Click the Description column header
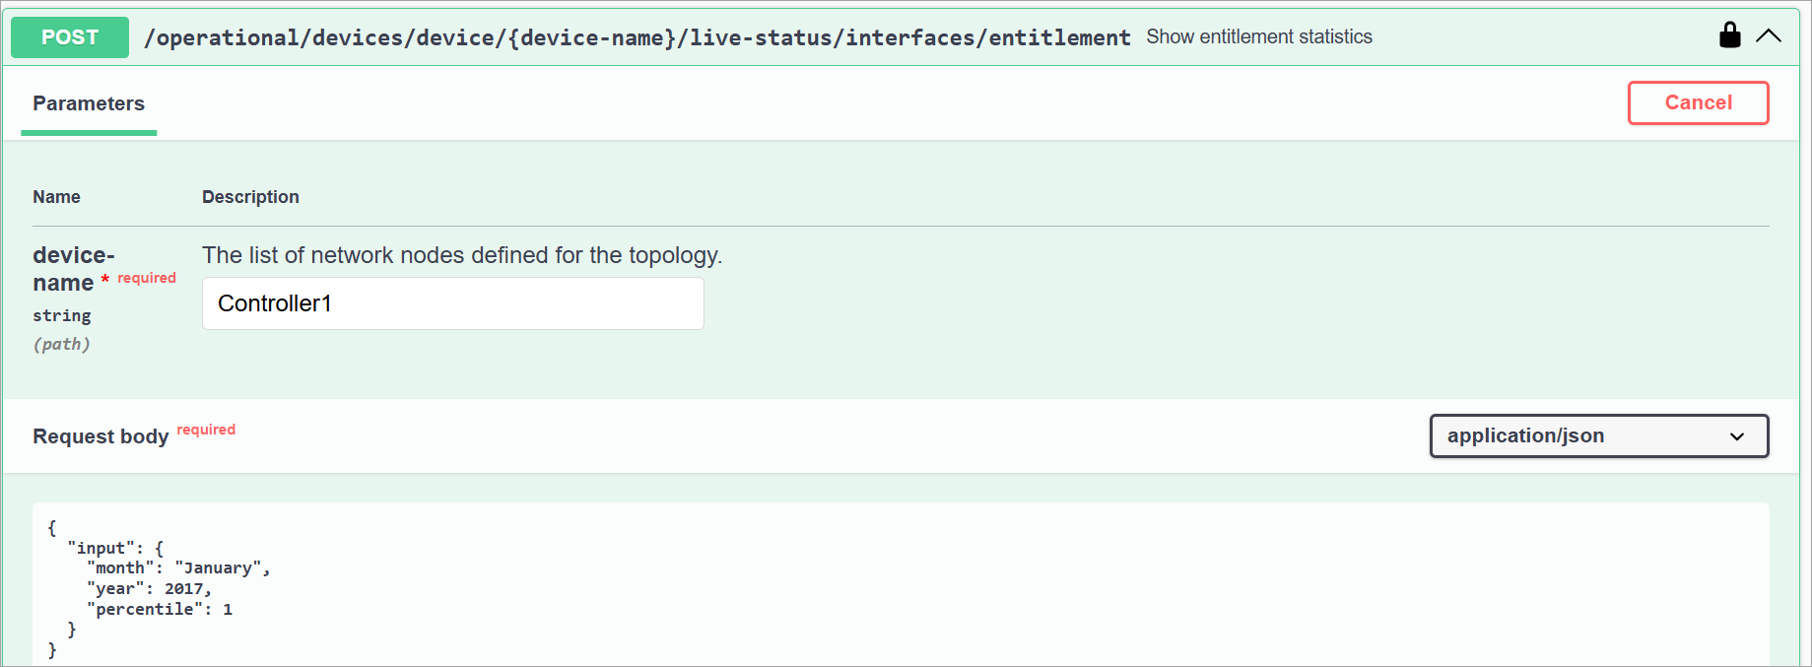Viewport: 1812px width, 667px height. point(249,196)
